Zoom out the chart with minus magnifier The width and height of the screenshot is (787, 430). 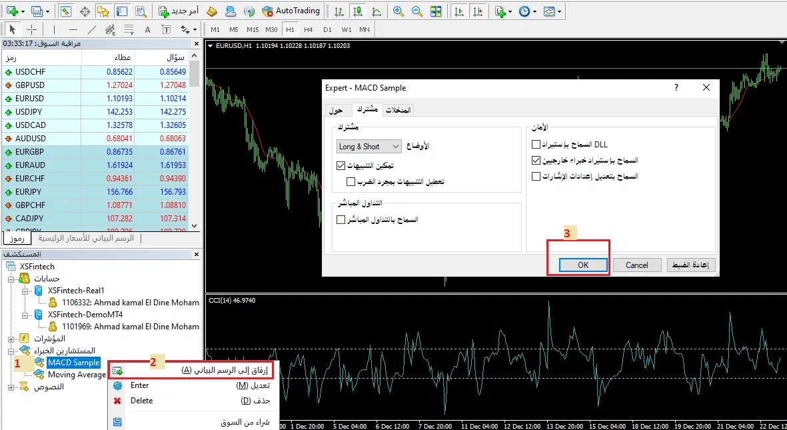click(416, 11)
